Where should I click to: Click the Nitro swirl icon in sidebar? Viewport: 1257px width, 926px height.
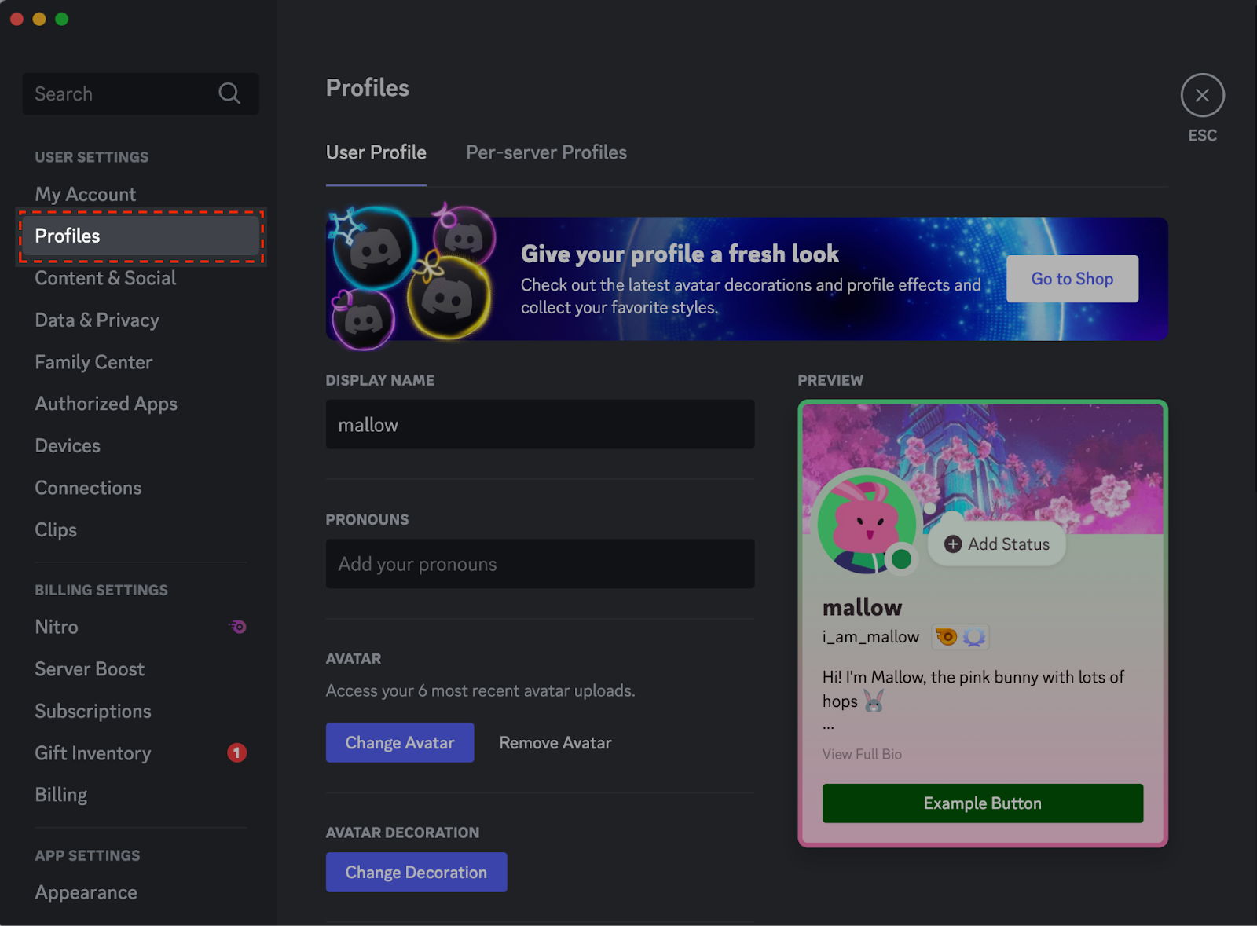pos(237,627)
